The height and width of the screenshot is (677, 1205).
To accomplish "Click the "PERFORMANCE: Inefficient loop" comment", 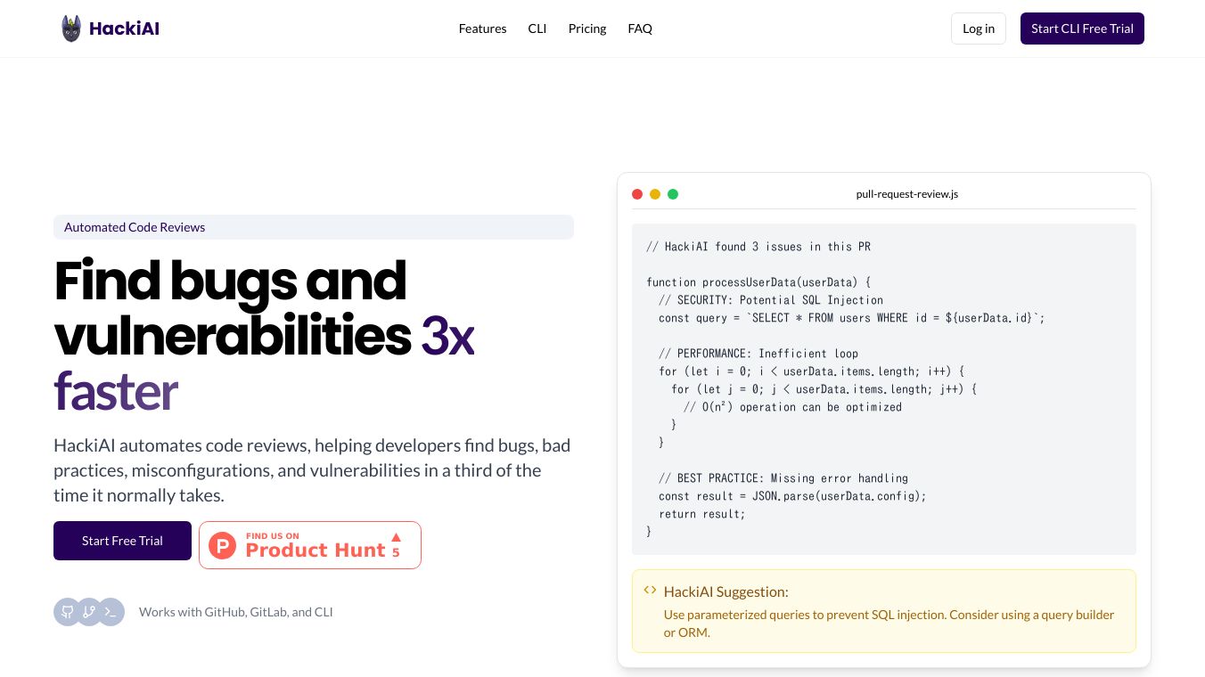I will click(758, 354).
